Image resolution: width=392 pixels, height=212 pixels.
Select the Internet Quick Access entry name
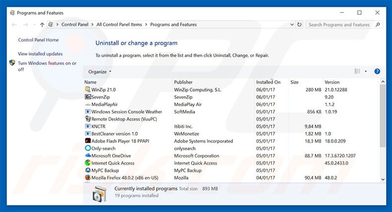[113, 163]
